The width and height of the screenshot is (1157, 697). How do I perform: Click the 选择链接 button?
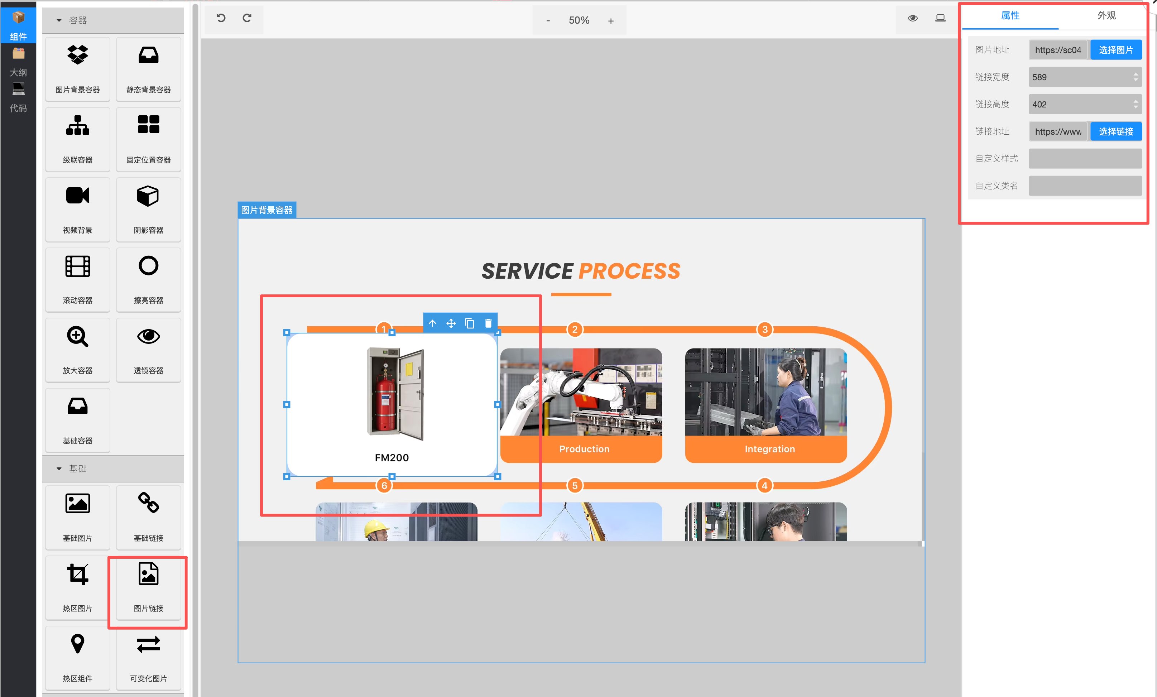tap(1116, 131)
